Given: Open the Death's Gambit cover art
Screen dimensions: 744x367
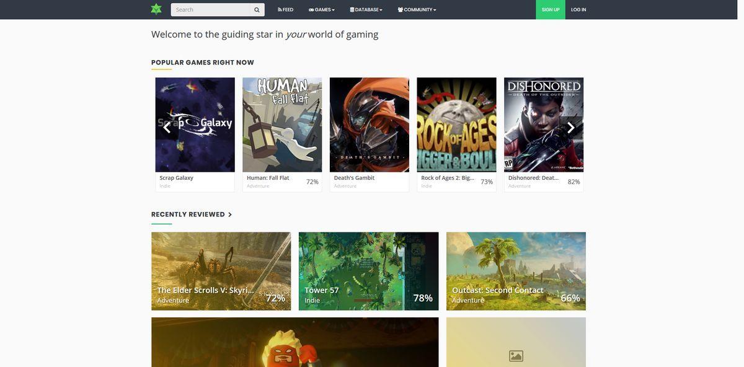Looking at the screenshot, I should coord(370,125).
